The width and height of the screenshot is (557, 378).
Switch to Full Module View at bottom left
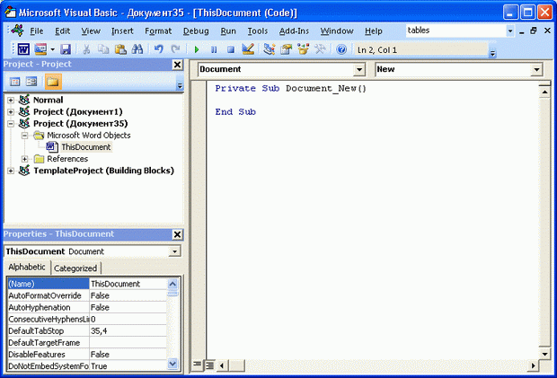(209, 365)
